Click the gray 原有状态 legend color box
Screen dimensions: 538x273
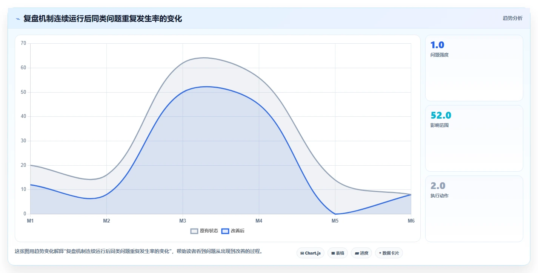[194, 231]
